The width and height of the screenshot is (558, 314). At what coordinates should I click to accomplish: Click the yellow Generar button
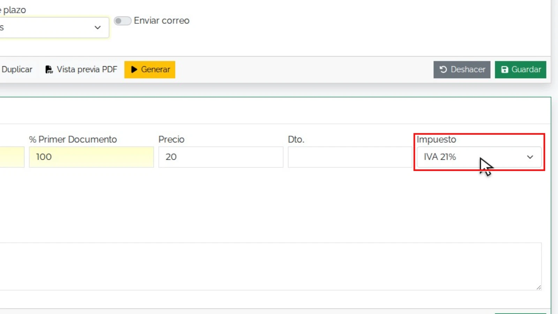point(150,69)
